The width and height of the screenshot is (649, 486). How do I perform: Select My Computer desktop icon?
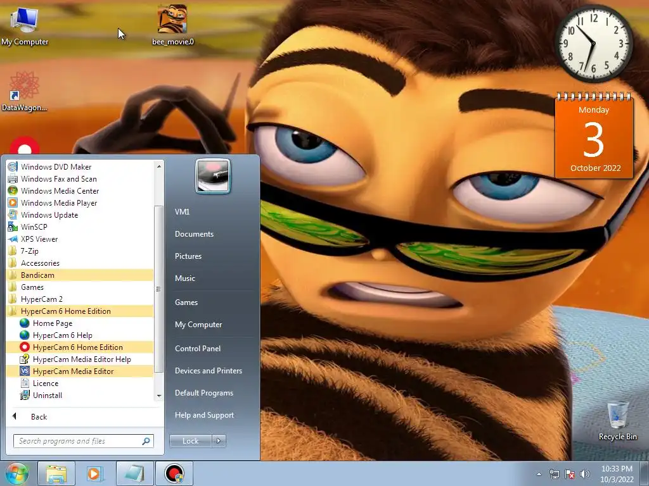[25, 25]
